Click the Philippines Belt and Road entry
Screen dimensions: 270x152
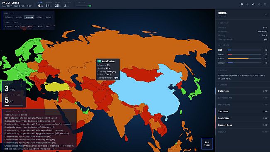point(29,149)
